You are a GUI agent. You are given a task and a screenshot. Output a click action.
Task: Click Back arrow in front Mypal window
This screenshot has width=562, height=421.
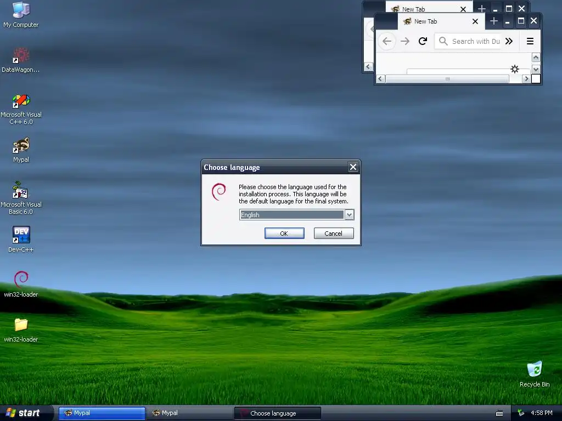click(387, 41)
